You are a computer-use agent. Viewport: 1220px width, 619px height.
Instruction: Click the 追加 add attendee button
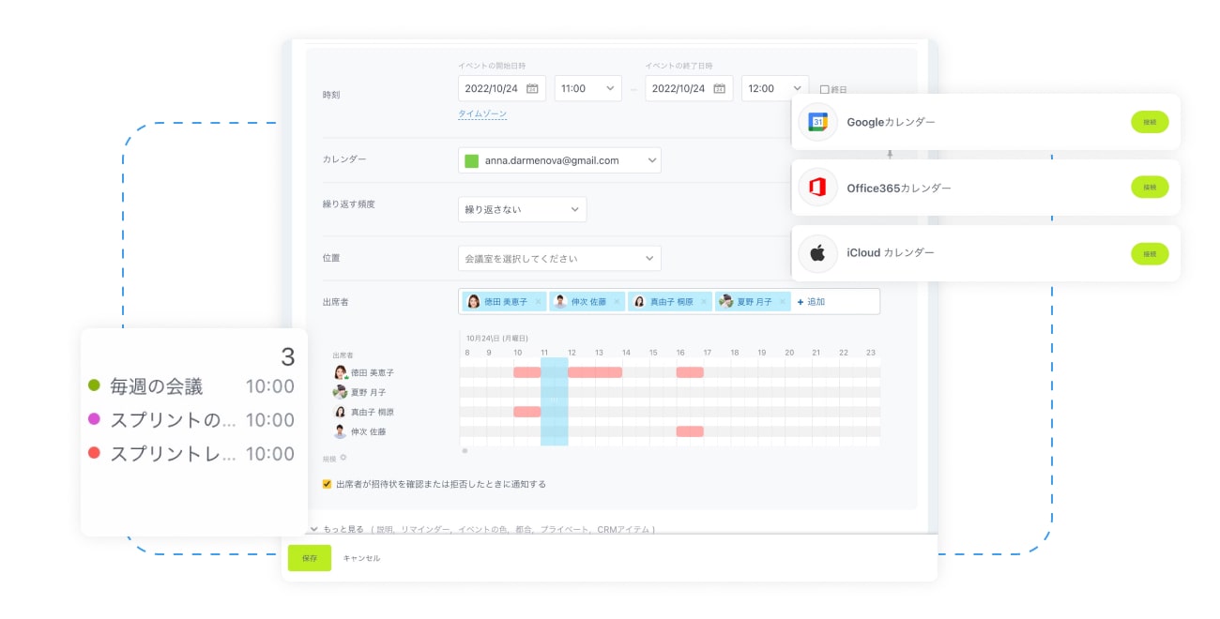(811, 302)
